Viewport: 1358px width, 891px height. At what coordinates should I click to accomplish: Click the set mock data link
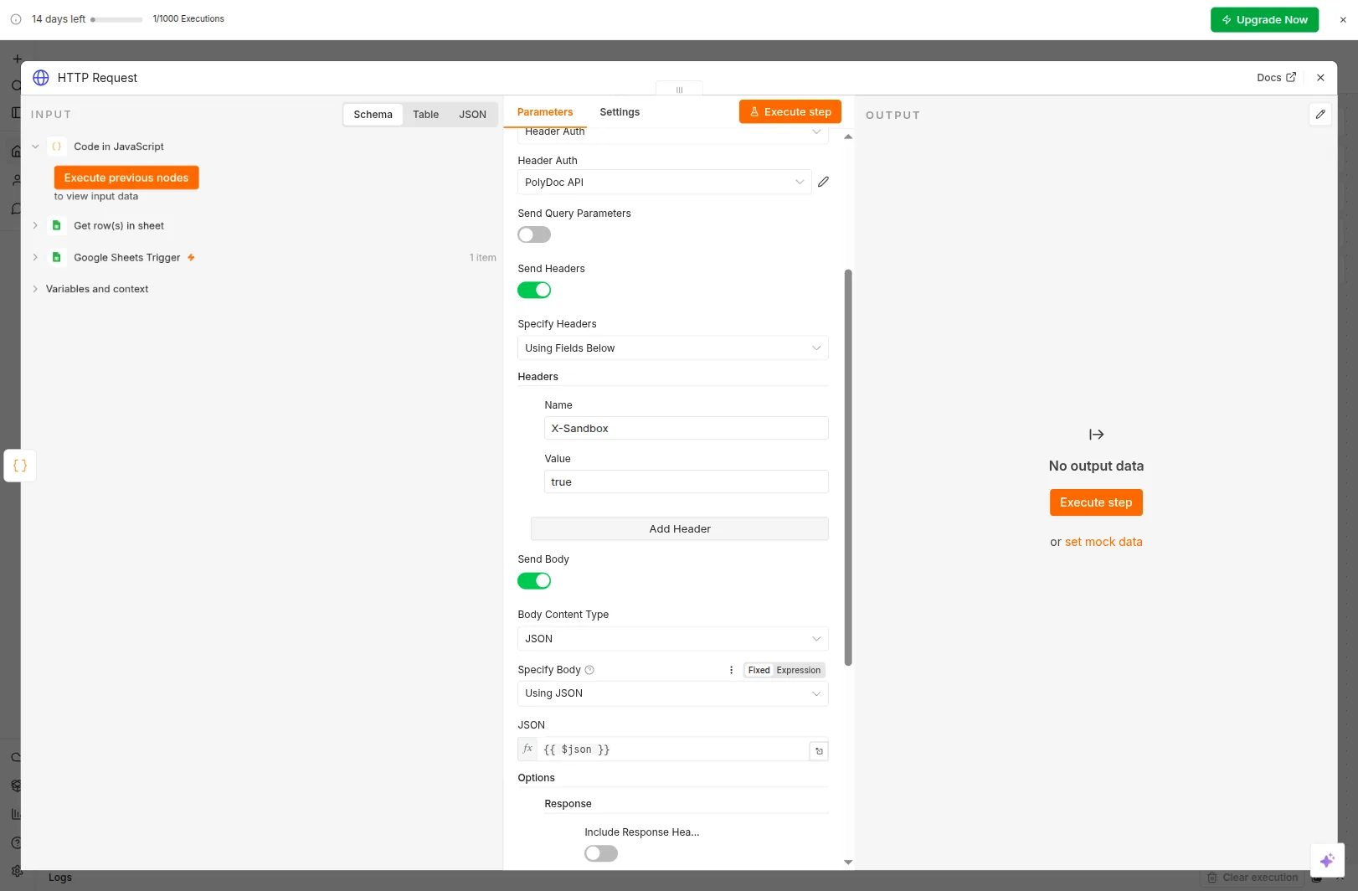[x=1103, y=542]
